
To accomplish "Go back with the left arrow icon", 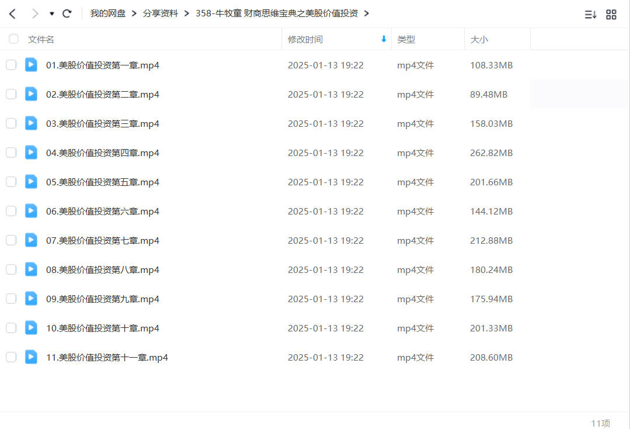I will click(x=12, y=14).
